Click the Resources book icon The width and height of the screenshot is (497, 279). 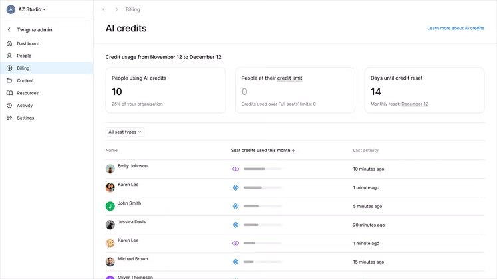pyautogui.click(x=9, y=93)
